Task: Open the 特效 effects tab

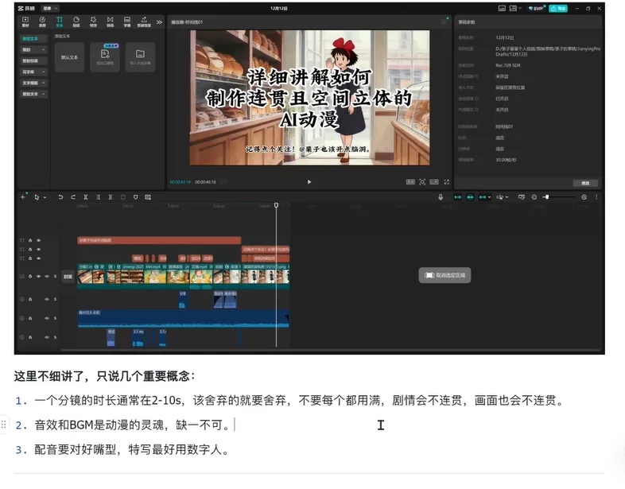Action: tap(93, 21)
